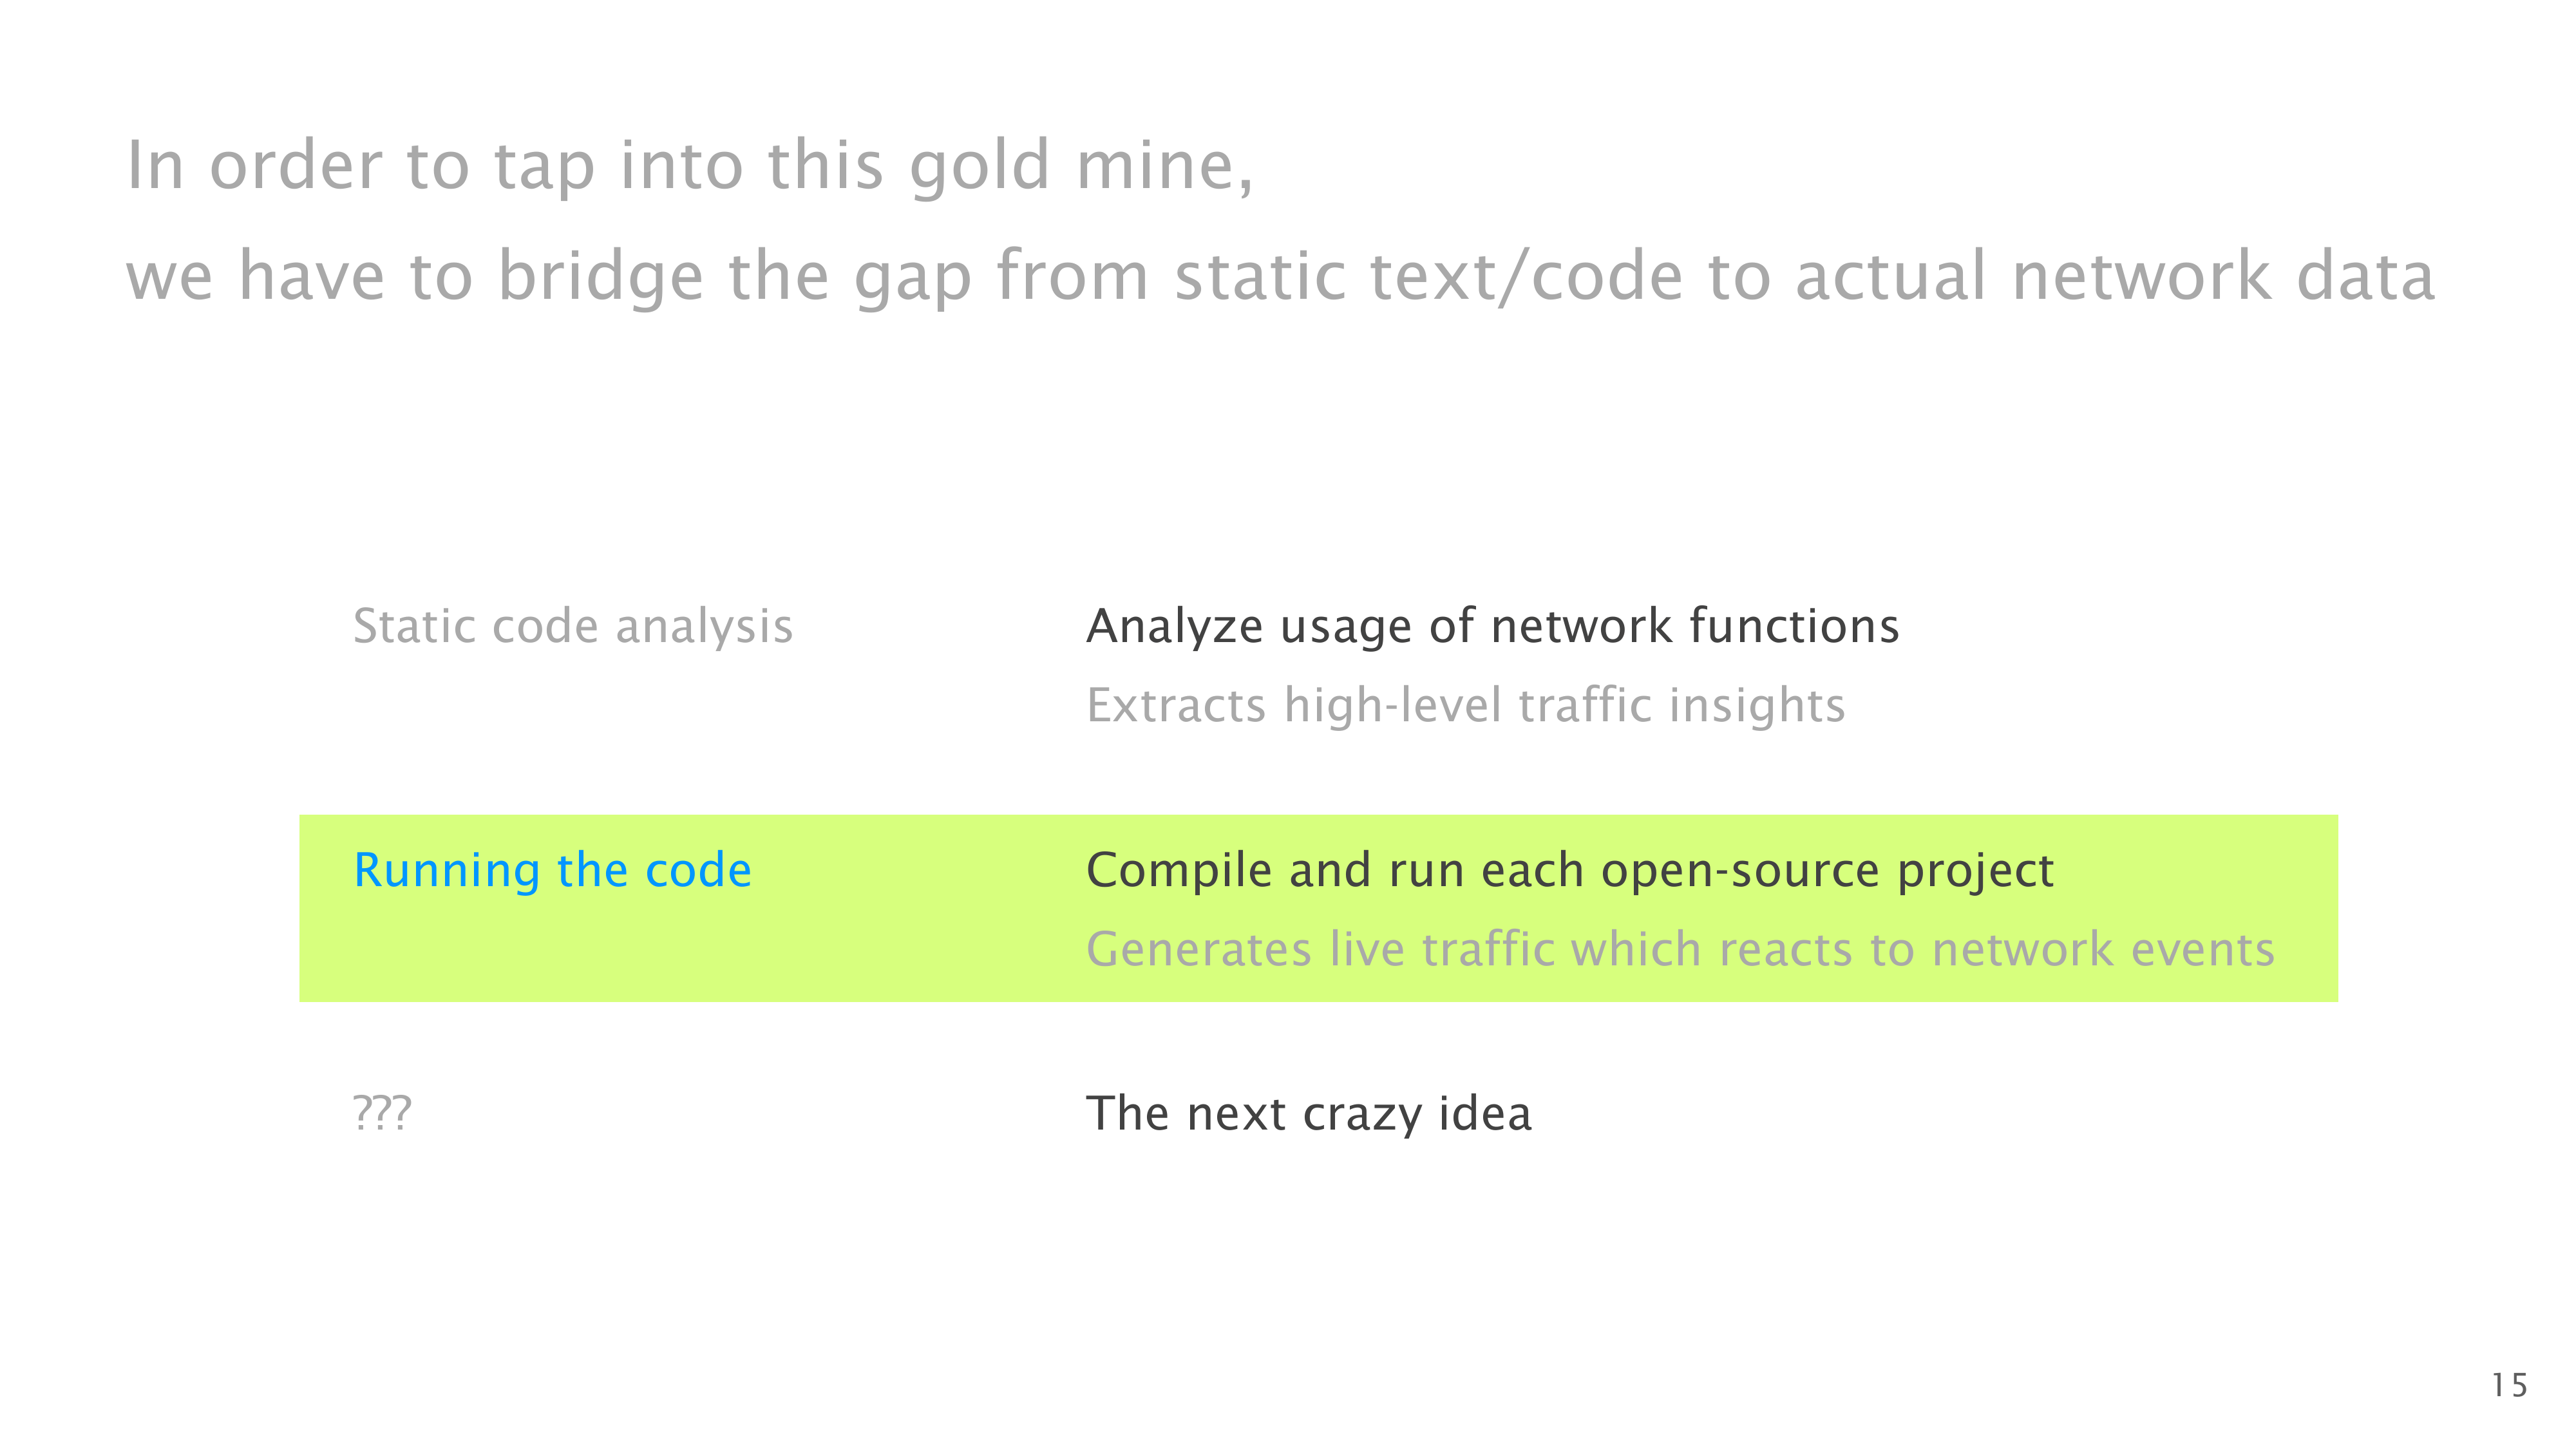This screenshot has width=2576, height=1449.
Task: Click "Generates live traffic" gray subtitle
Action: [x=1680, y=950]
